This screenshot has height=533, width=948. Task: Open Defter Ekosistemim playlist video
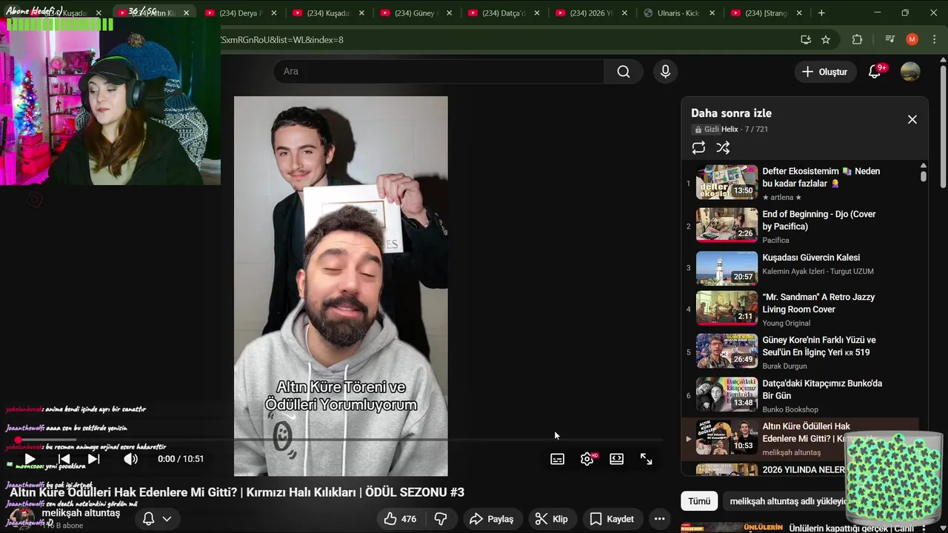(x=804, y=183)
